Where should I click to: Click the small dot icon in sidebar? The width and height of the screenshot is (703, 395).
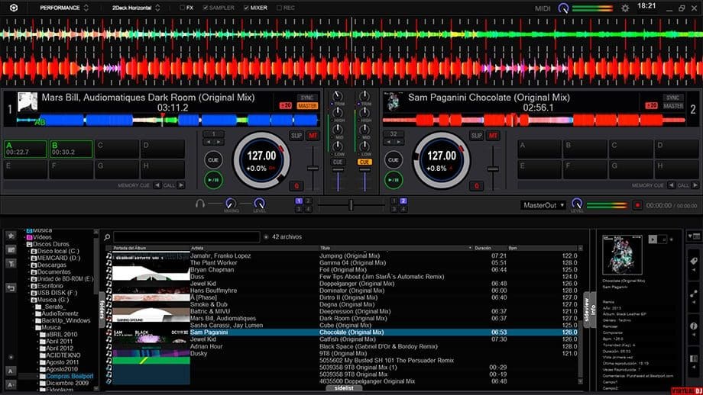pos(11,357)
